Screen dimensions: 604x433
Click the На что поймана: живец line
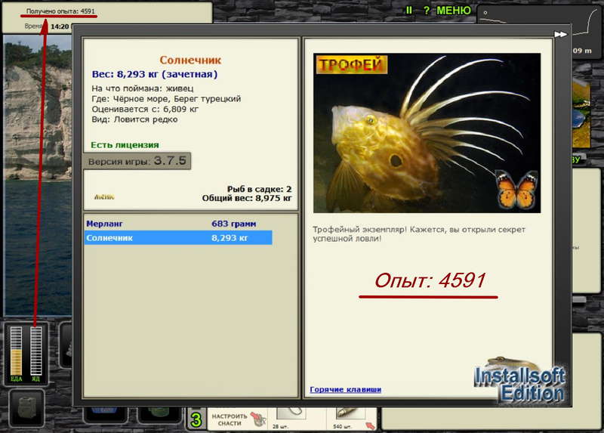143,88
